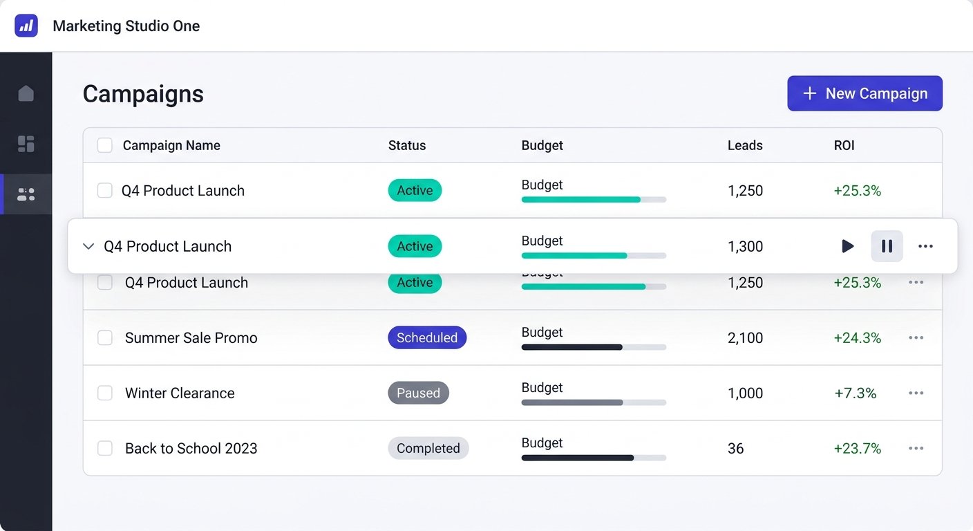
Task: Check the Summer Sale Promo checkbox
Action: pos(105,337)
